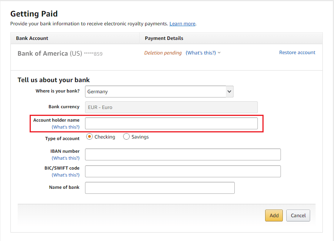Click inside the Account holder name field
The height and width of the screenshot is (241, 334).
point(171,123)
